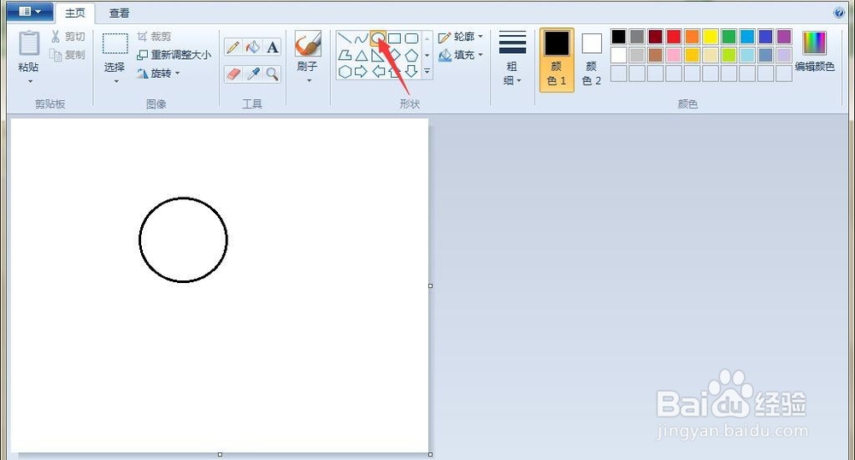Open the shape Fill (填充) dropdown

461,55
